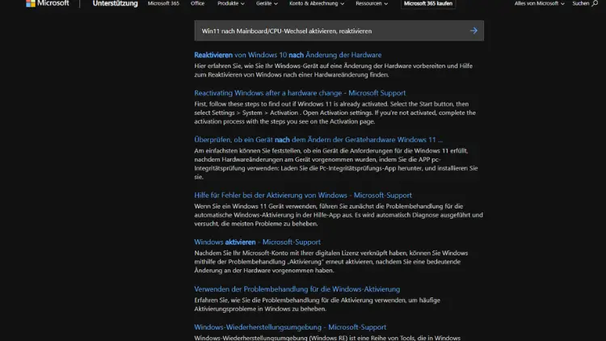Click Microsoft 365 kaufen button
Image resolution: width=606 pixels, height=341 pixels.
[427, 3]
